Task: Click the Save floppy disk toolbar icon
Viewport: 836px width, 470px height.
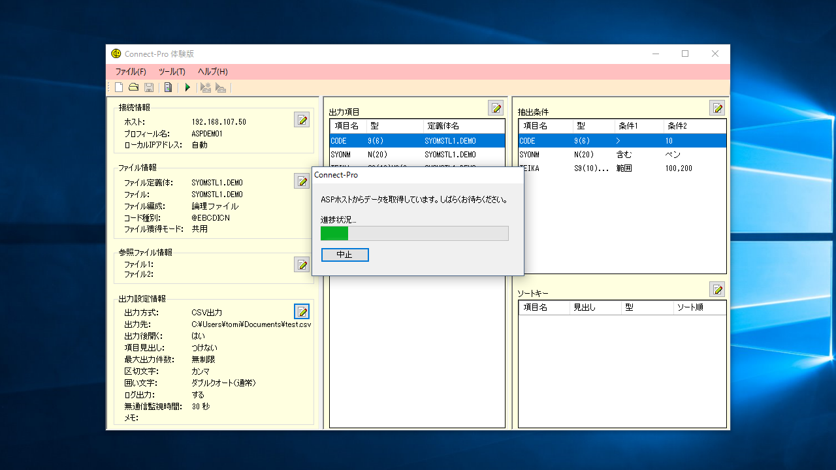Action: pos(149,87)
